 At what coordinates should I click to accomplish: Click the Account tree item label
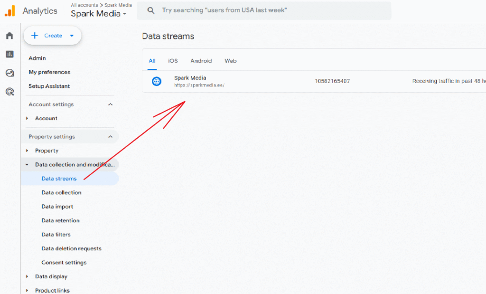point(46,118)
